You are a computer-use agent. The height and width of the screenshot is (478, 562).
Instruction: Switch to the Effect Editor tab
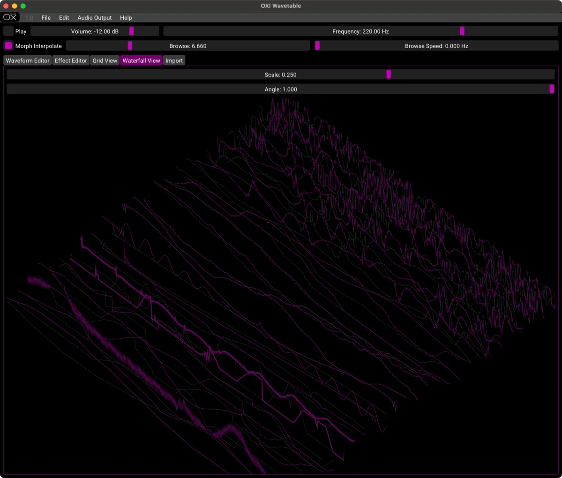(70, 60)
